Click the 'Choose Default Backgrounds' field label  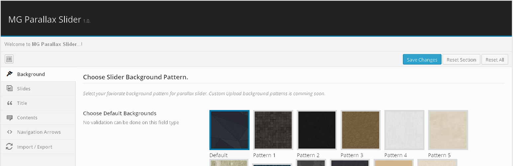click(120, 114)
